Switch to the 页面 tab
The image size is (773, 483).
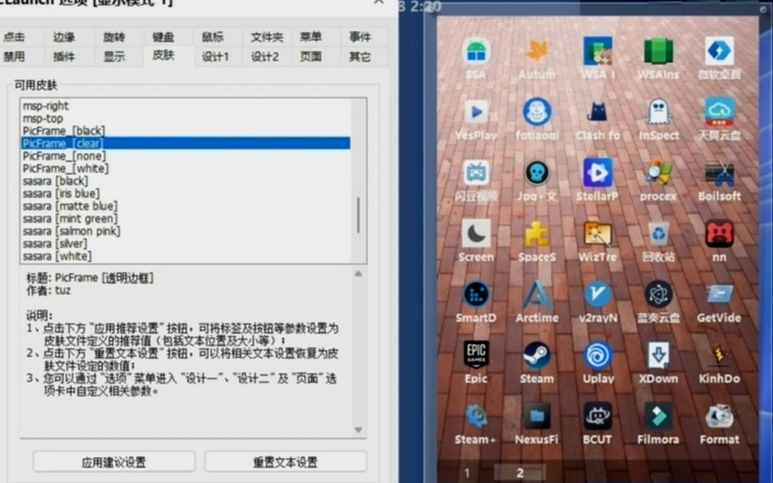[x=311, y=56]
